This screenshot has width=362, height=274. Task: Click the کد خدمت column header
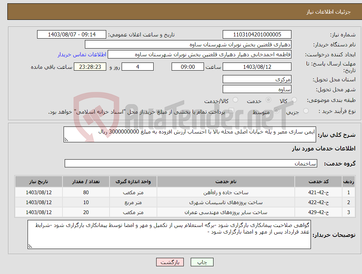tap(318, 182)
